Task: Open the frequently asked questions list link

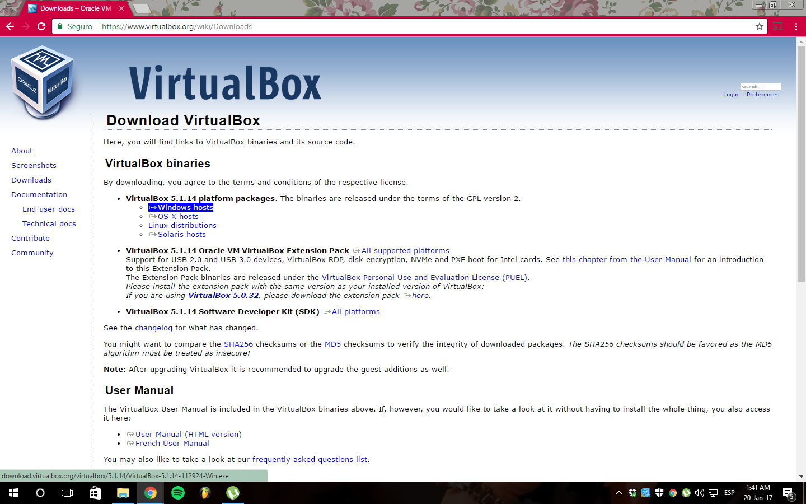Action: coord(310,459)
